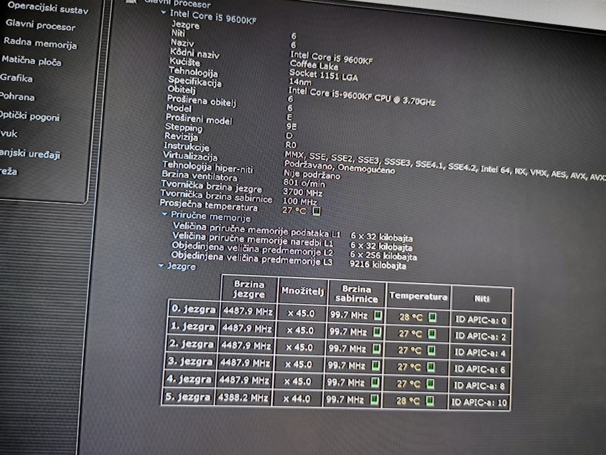
Task: Click the x 44.0 multiplier cell
Action: [x=297, y=398]
